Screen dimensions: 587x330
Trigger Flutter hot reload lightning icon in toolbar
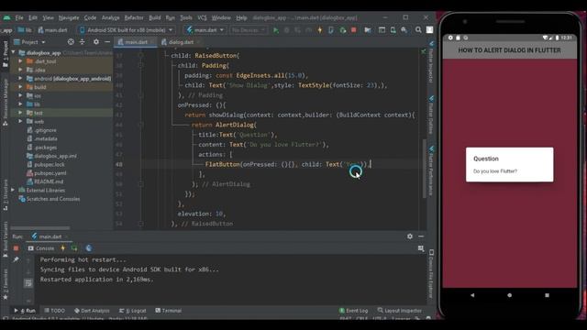pos(320,30)
